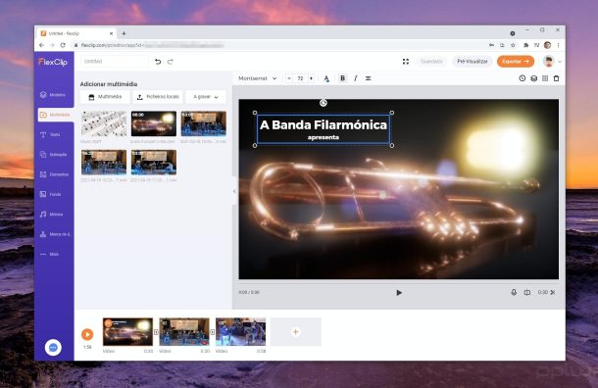
Task: Select the first timeline clip with trumpet
Action: click(x=127, y=332)
